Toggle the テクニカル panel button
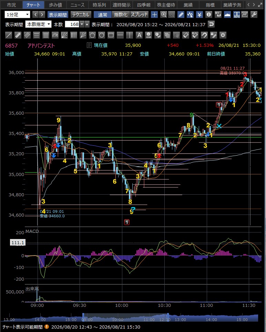Viewport: 266px width, 332px height. (81, 14)
